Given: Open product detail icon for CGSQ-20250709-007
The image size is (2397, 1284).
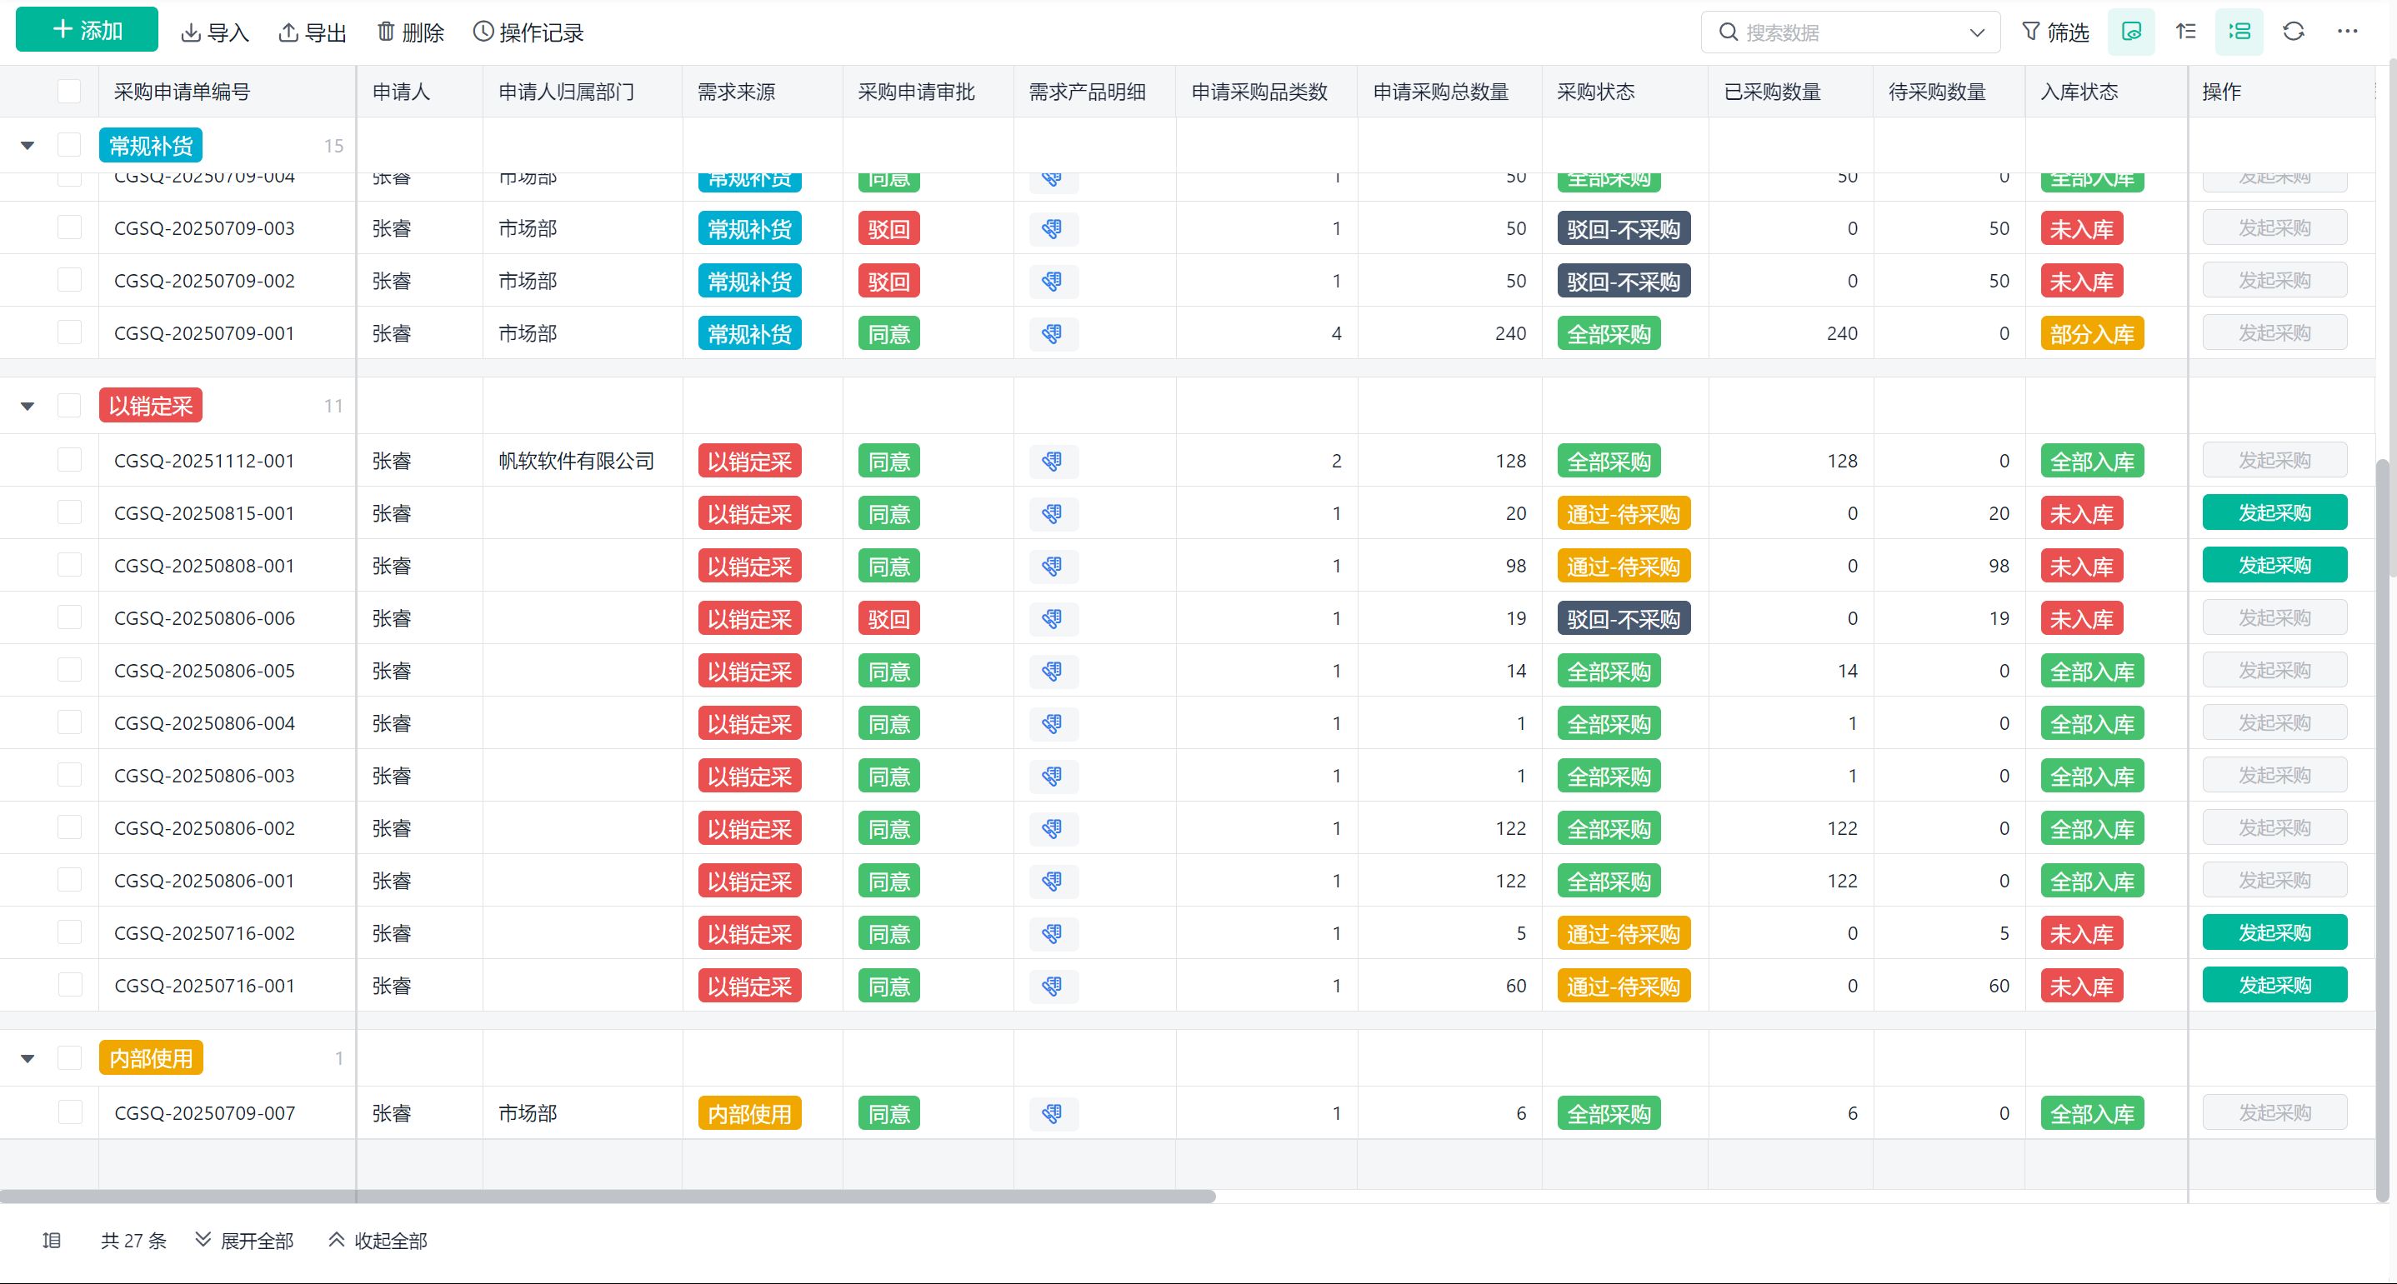Looking at the screenshot, I should (1053, 1113).
